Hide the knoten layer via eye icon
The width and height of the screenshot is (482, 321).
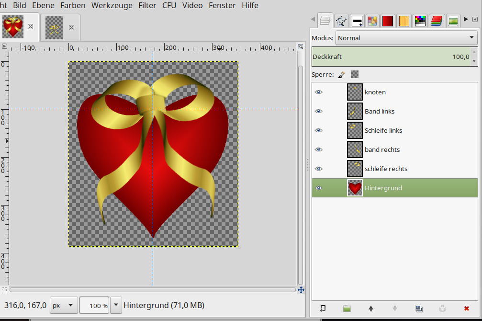pos(319,92)
